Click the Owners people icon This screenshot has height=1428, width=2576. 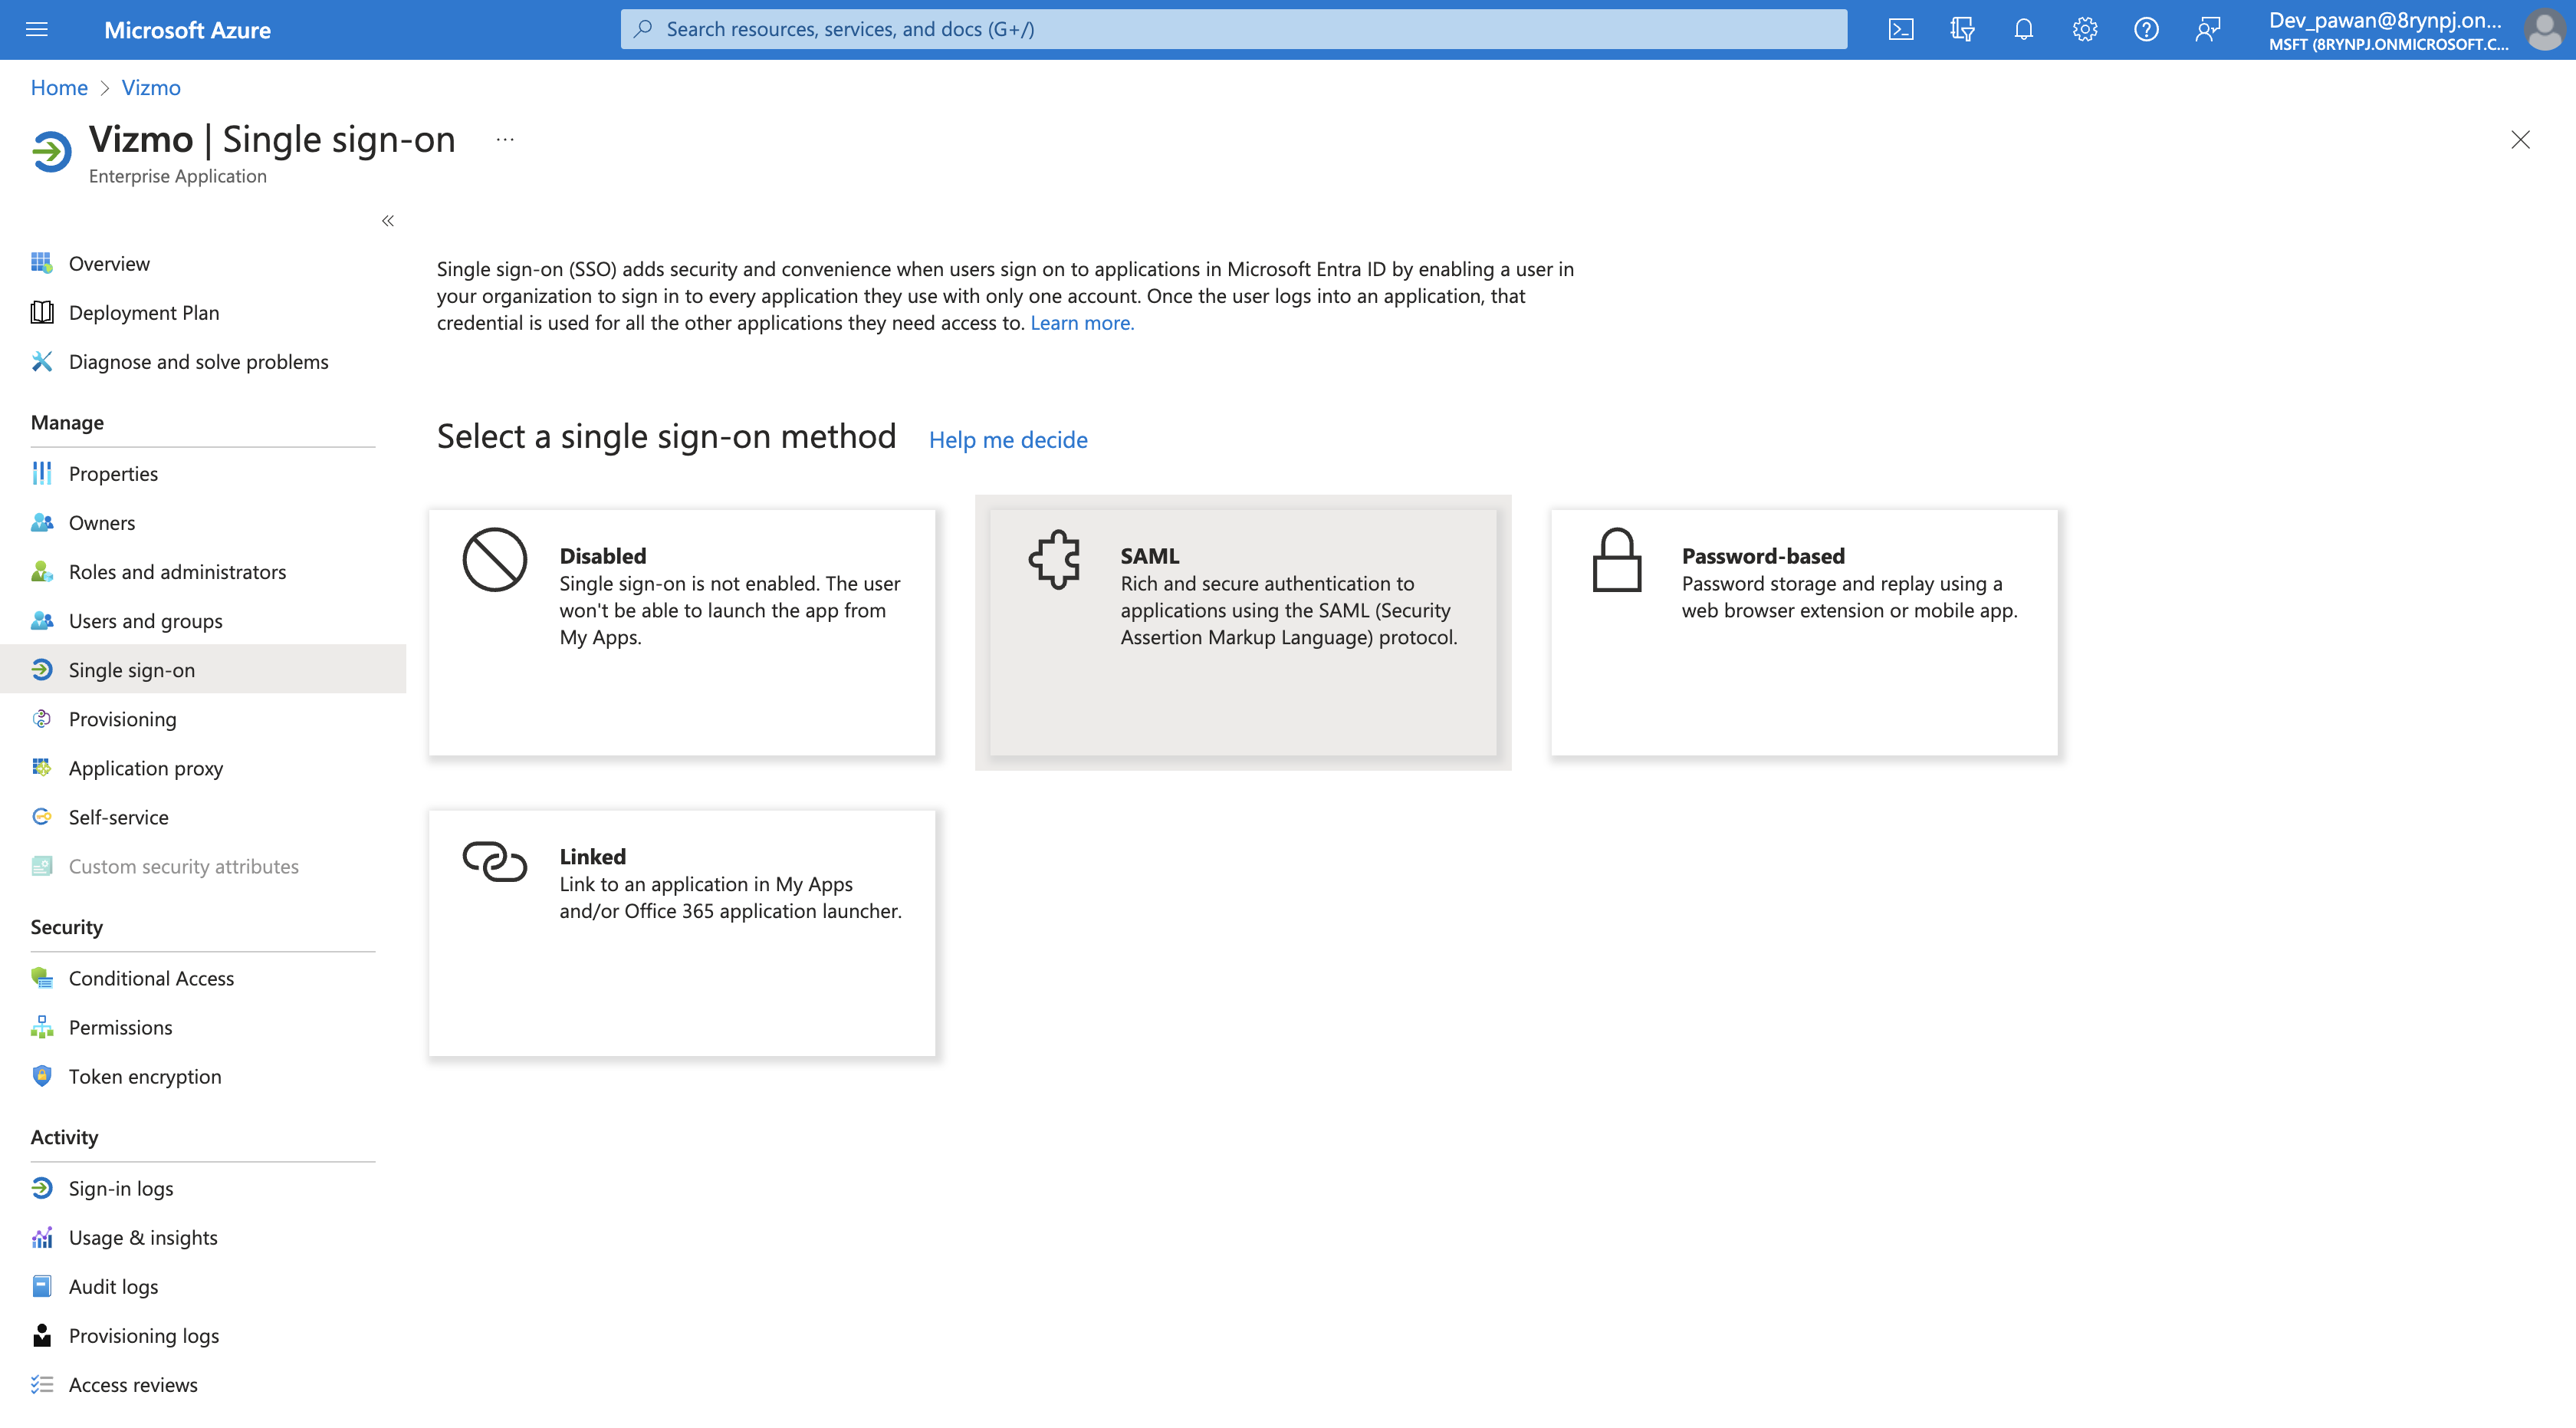(x=41, y=522)
